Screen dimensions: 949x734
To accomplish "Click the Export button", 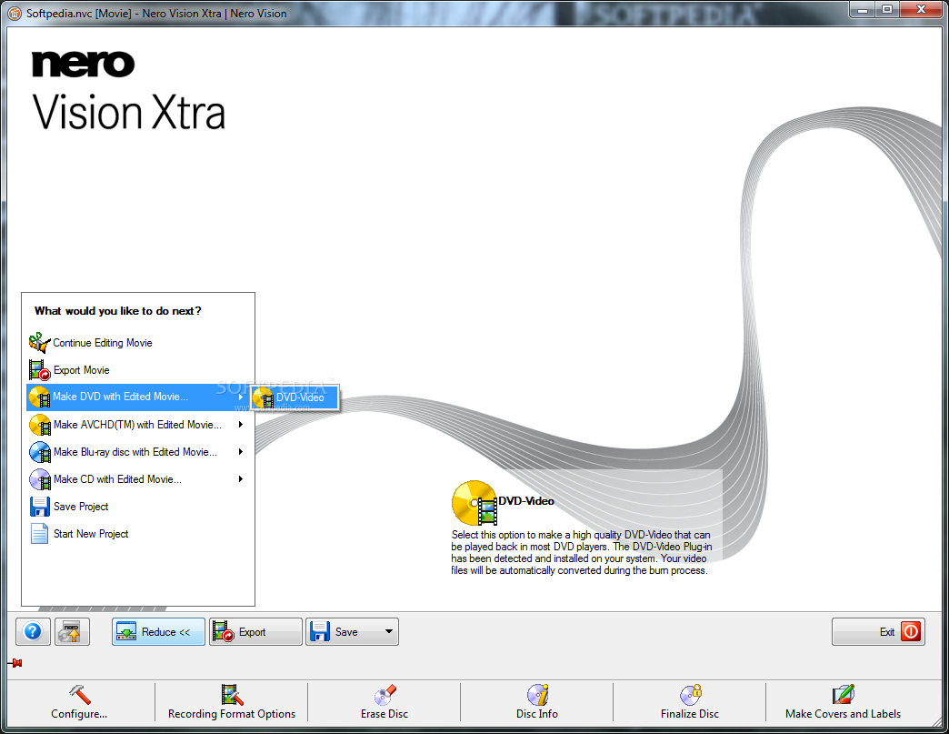I will pos(255,631).
